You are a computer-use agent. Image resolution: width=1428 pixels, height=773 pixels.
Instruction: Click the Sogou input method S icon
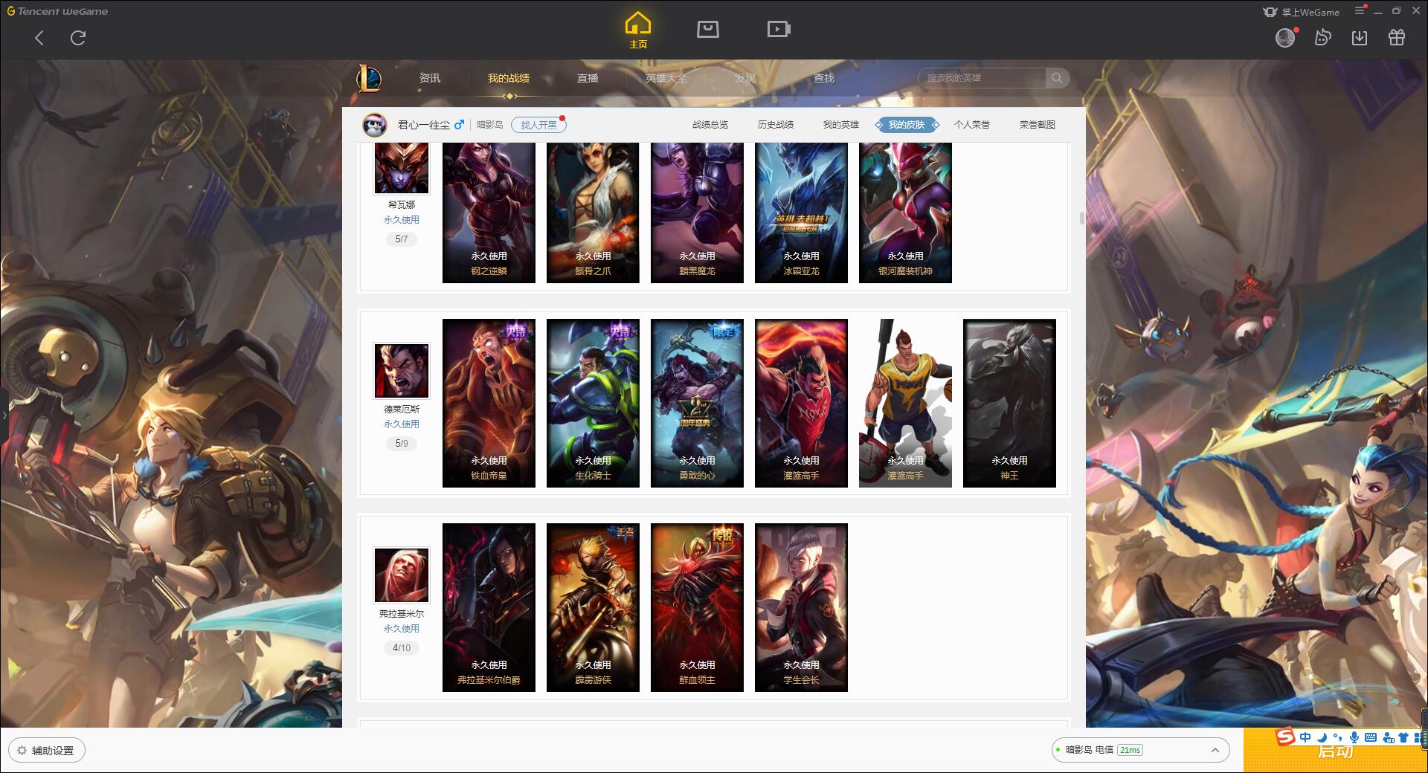1285,737
